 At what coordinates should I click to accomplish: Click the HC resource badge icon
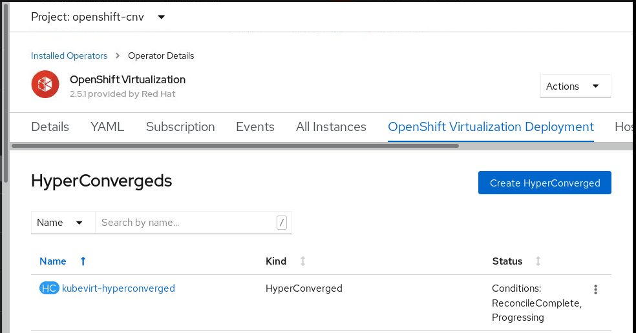pos(49,288)
